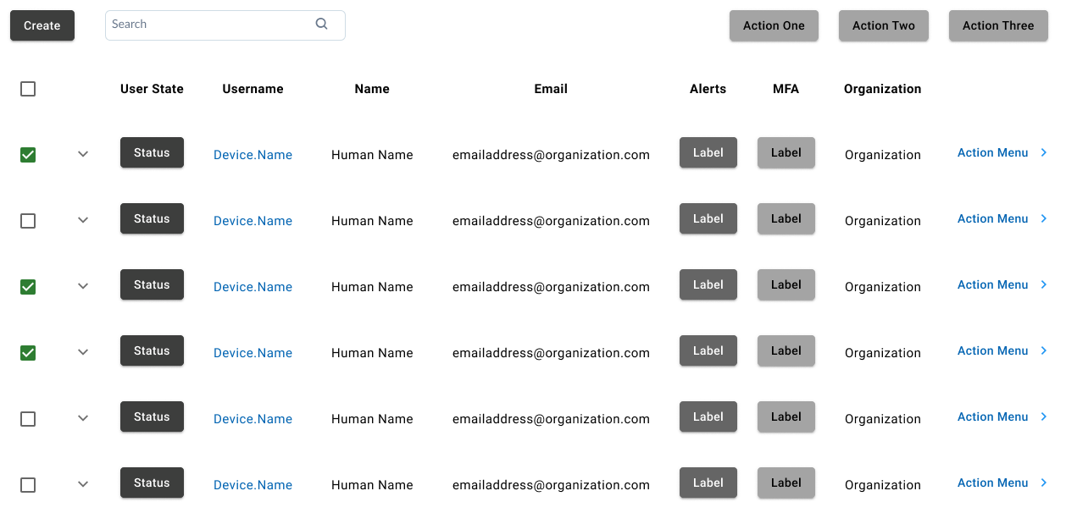Click the arrow beside fourth row's Action Menu
Screen dimensions: 1066x513
coord(1044,350)
